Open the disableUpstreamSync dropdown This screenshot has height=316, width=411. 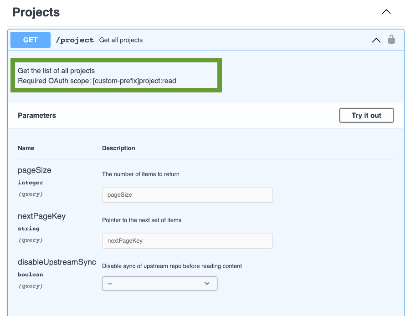[159, 283]
